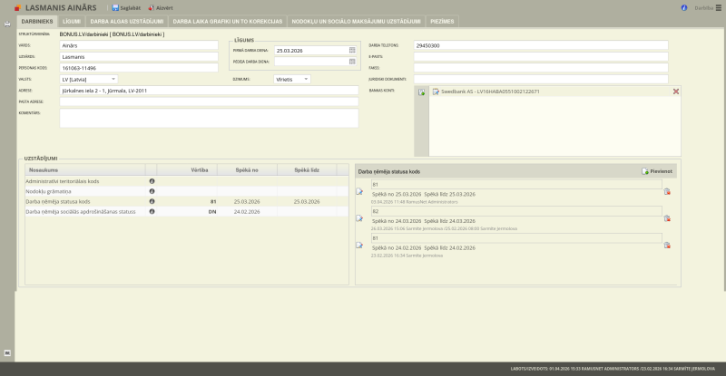Show info for Nodokļu grāmatiņa
Screen dimensions: 726x376
(x=152, y=191)
